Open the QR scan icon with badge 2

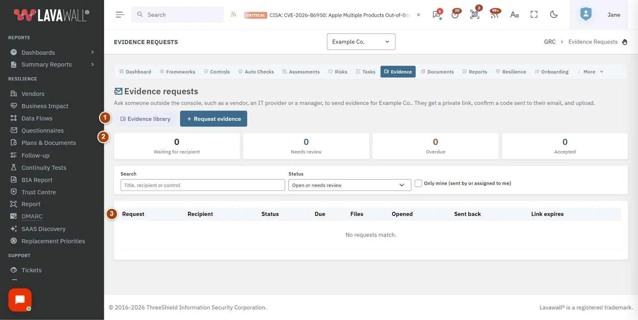474,15
